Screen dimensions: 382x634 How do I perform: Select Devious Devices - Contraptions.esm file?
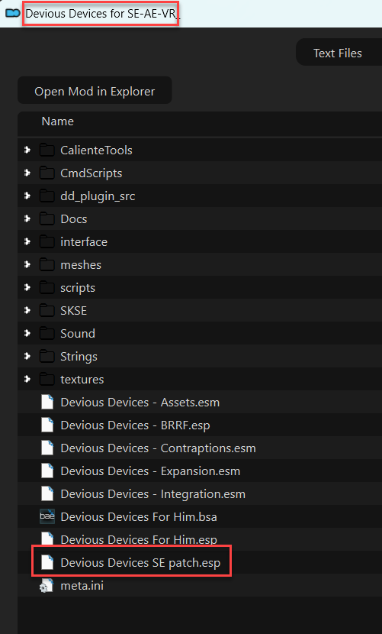tap(200, 448)
